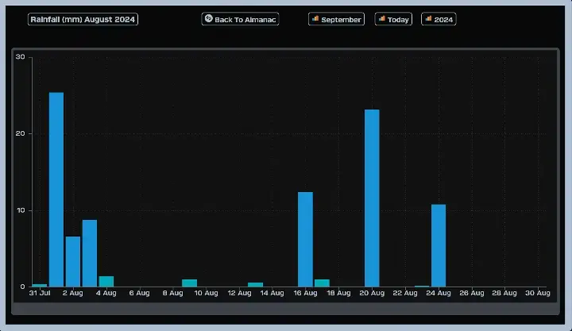Select the tallest bar for 1 Aug

[56, 189]
